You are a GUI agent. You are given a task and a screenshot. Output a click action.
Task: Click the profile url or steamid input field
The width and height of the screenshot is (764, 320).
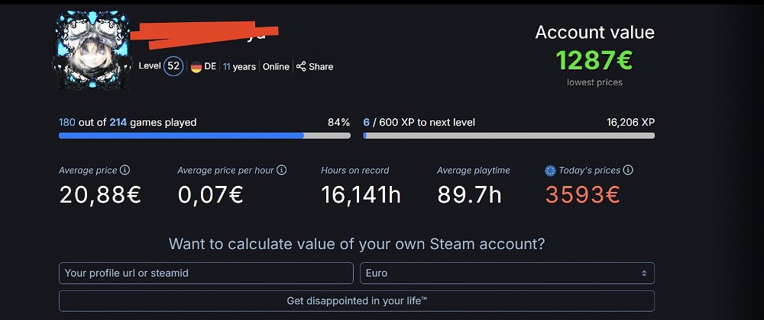pyautogui.click(x=206, y=273)
